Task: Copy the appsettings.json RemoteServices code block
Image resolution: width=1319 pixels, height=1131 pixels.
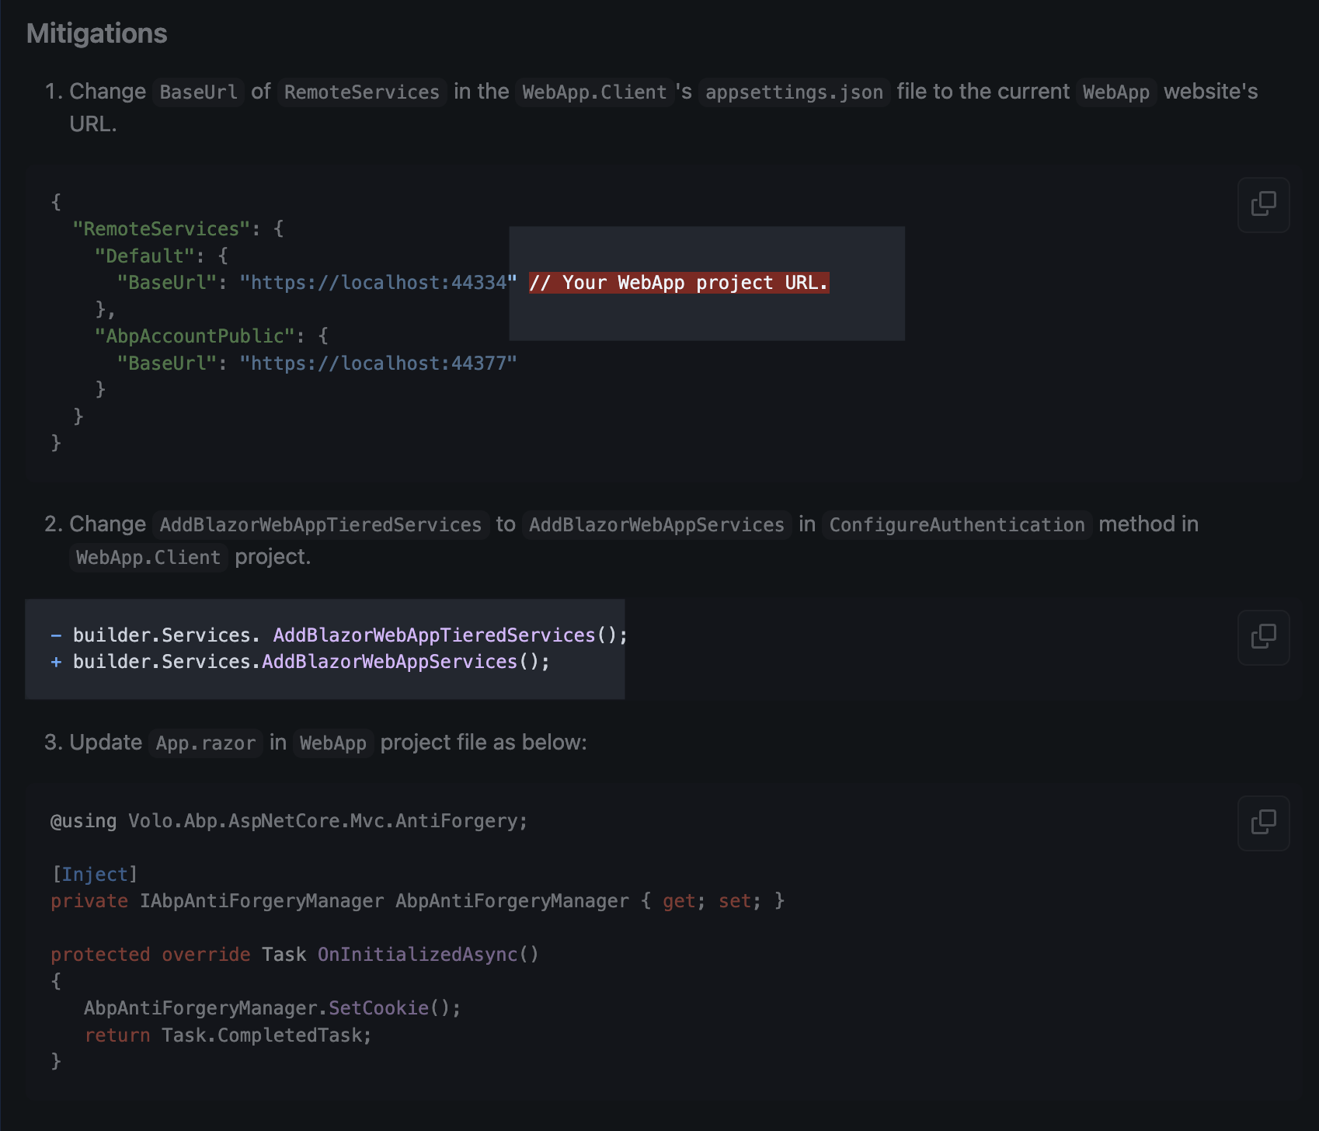Action: click(1263, 205)
